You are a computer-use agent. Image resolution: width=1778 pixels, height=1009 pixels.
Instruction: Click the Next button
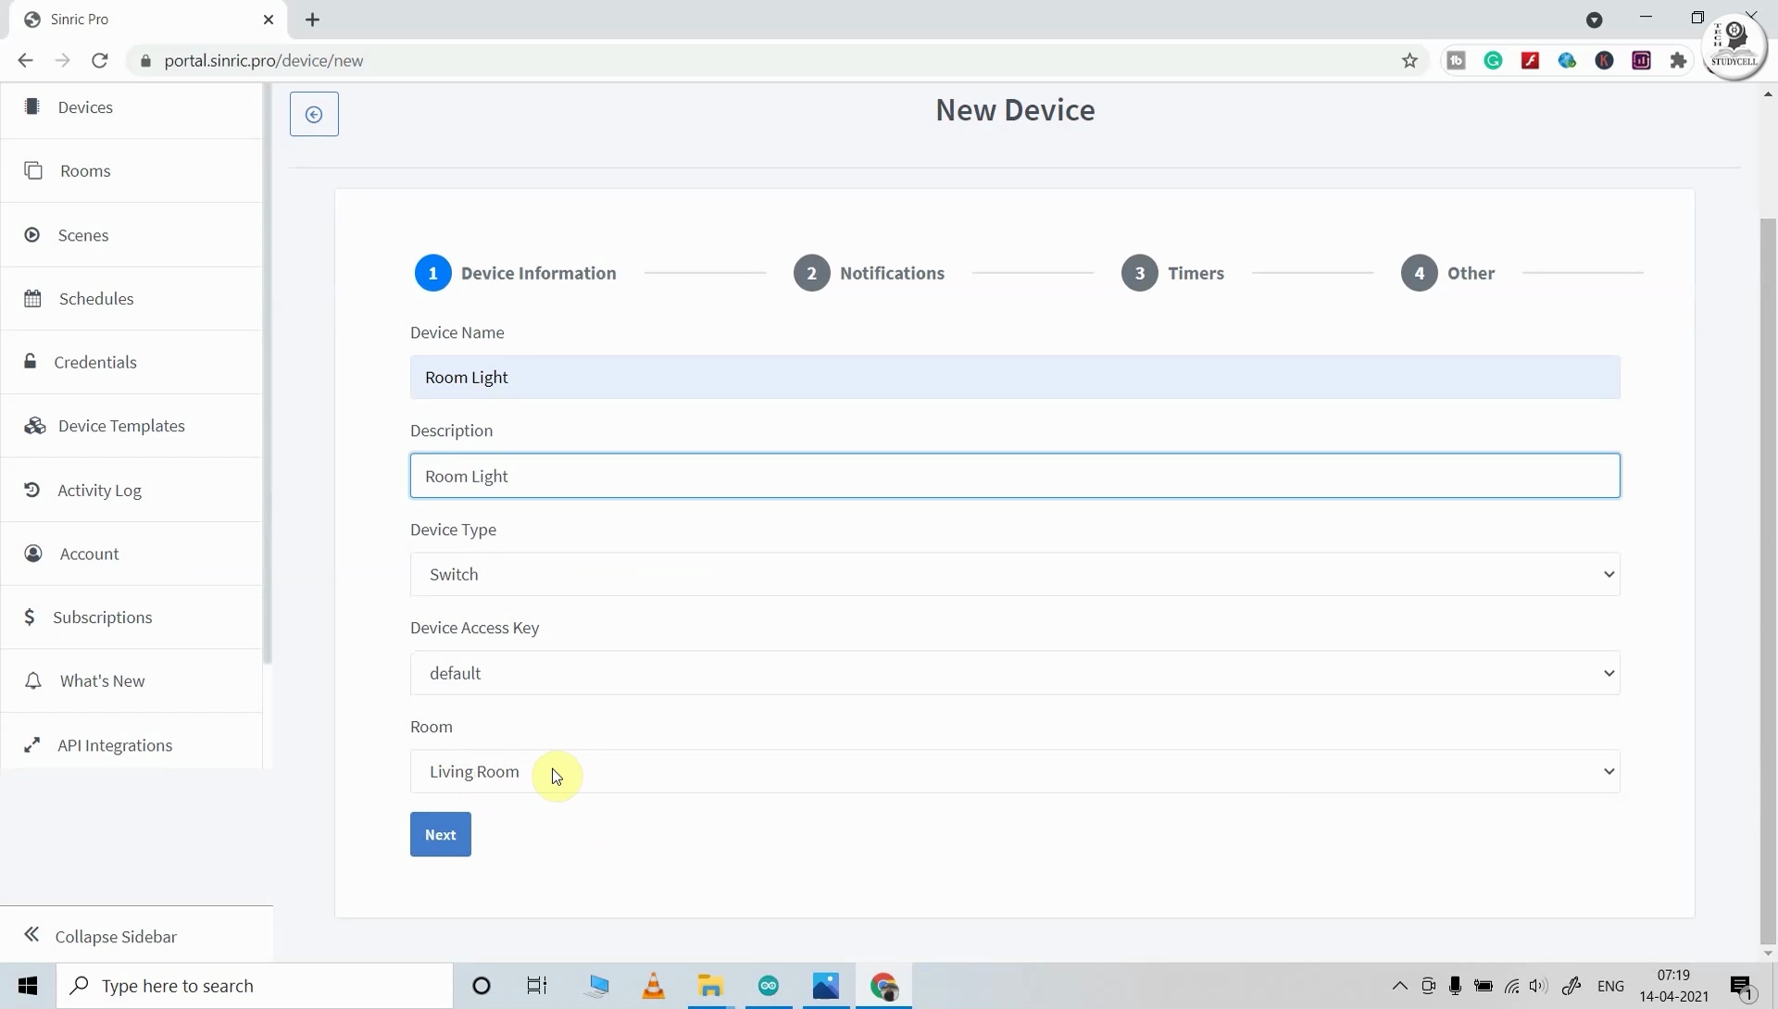click(x=440, y=834)
